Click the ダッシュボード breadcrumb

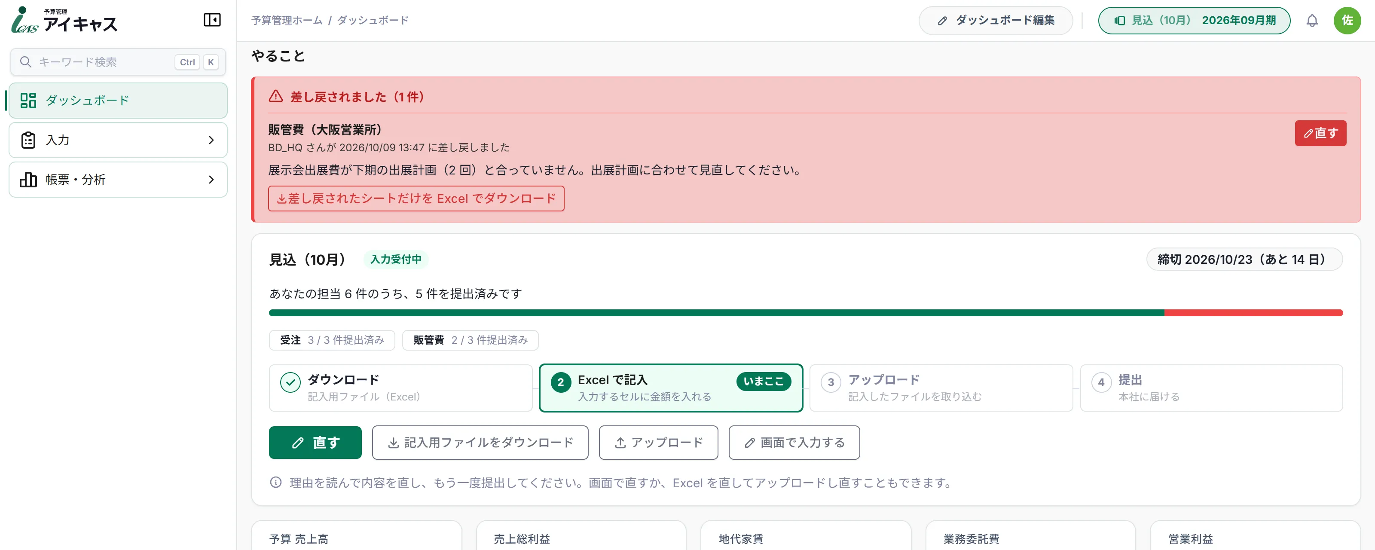373,20
